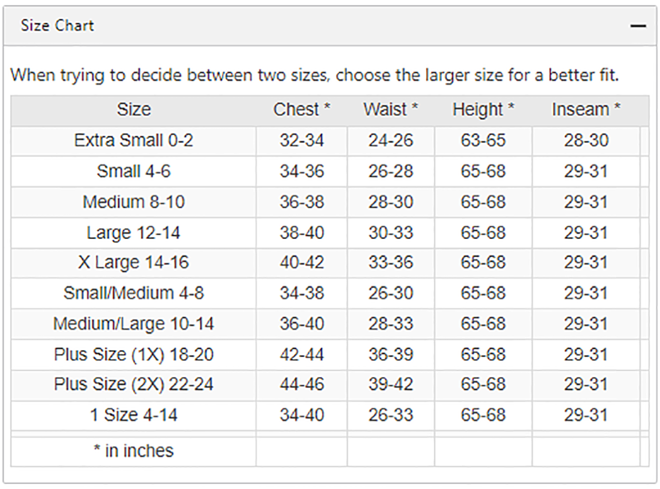Screen dimensions: 660x489
Task: Select Plus Size (2X) 22-24 cell
Action: coord(133,385)
